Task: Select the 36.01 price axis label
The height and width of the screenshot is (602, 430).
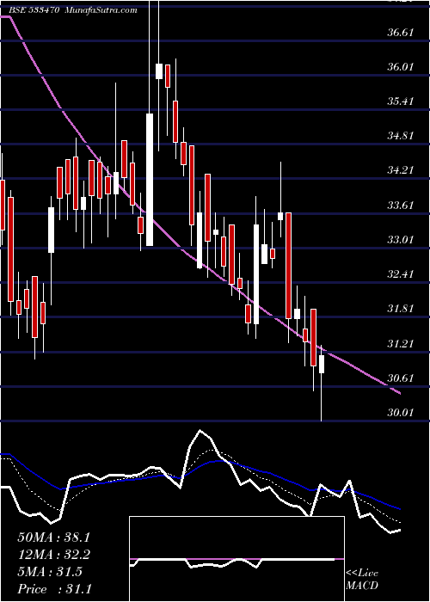Action: point(400,67)
